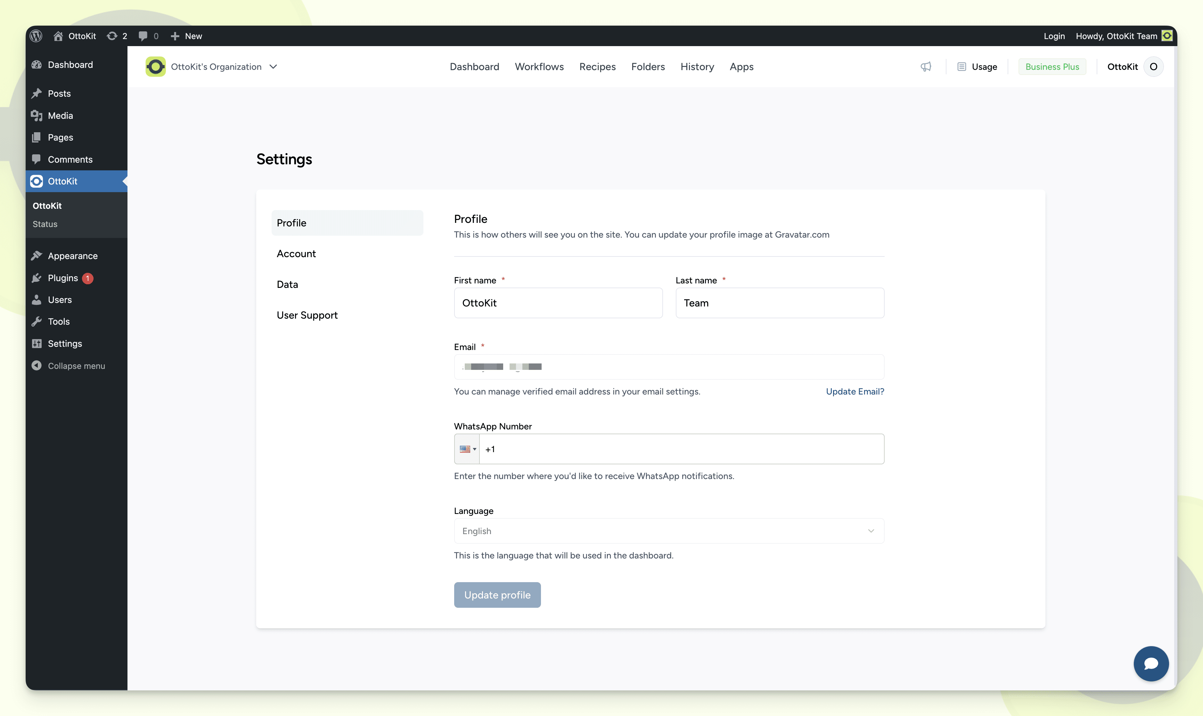The width and height of the screenshot is (1203, 716).
Task: Click the New plus icon
Action: coord(175,36)
